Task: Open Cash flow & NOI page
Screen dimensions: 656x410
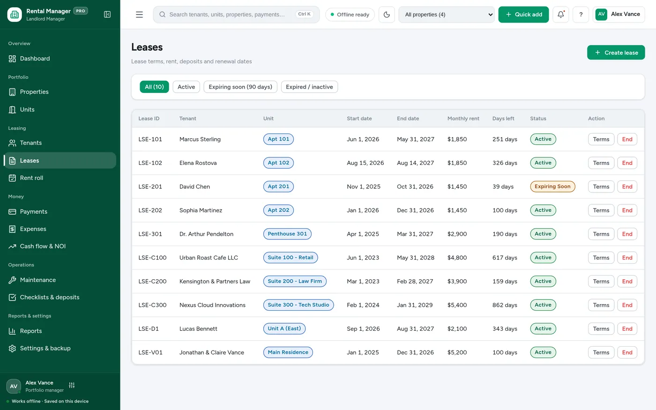Action: click(x=60, y=246)
